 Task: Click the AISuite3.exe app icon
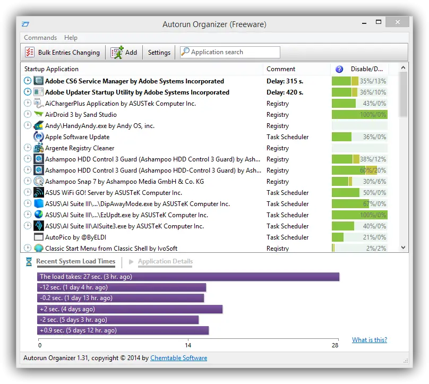39,226
